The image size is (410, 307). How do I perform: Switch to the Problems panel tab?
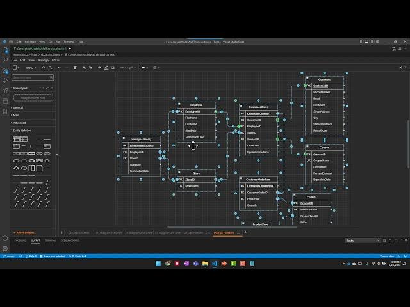(x=20, y=240)
